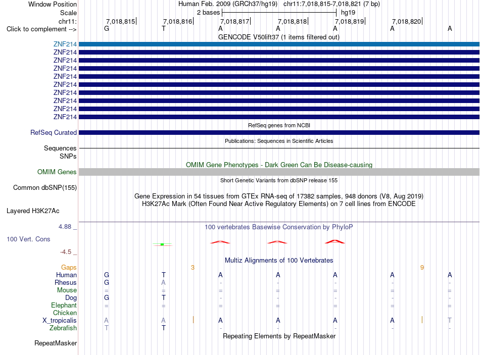Click '100 vertebrates Basewise Conservation by PhyloP' title
This screenshot has width=480, height=355.
[279, 227]
